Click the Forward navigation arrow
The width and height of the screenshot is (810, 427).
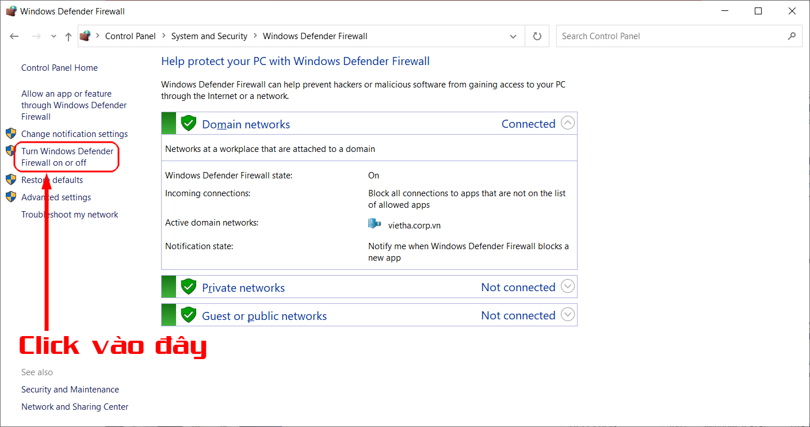tap(36, 36)
